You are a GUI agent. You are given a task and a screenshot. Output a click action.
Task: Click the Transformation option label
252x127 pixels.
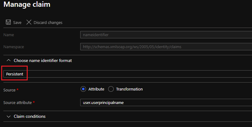click(x=129, y=89)
